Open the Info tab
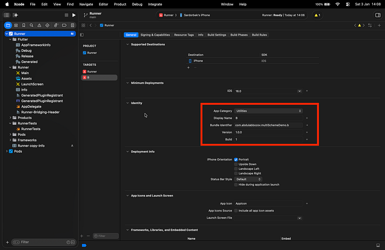385x250 pixels. pyautogui.click(x=201, y=35)
